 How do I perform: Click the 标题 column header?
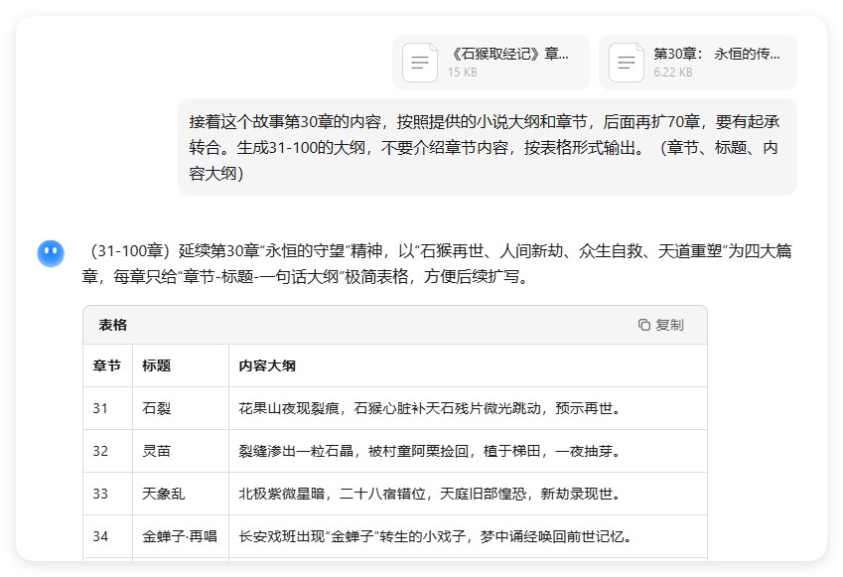[x=156, y=365]
